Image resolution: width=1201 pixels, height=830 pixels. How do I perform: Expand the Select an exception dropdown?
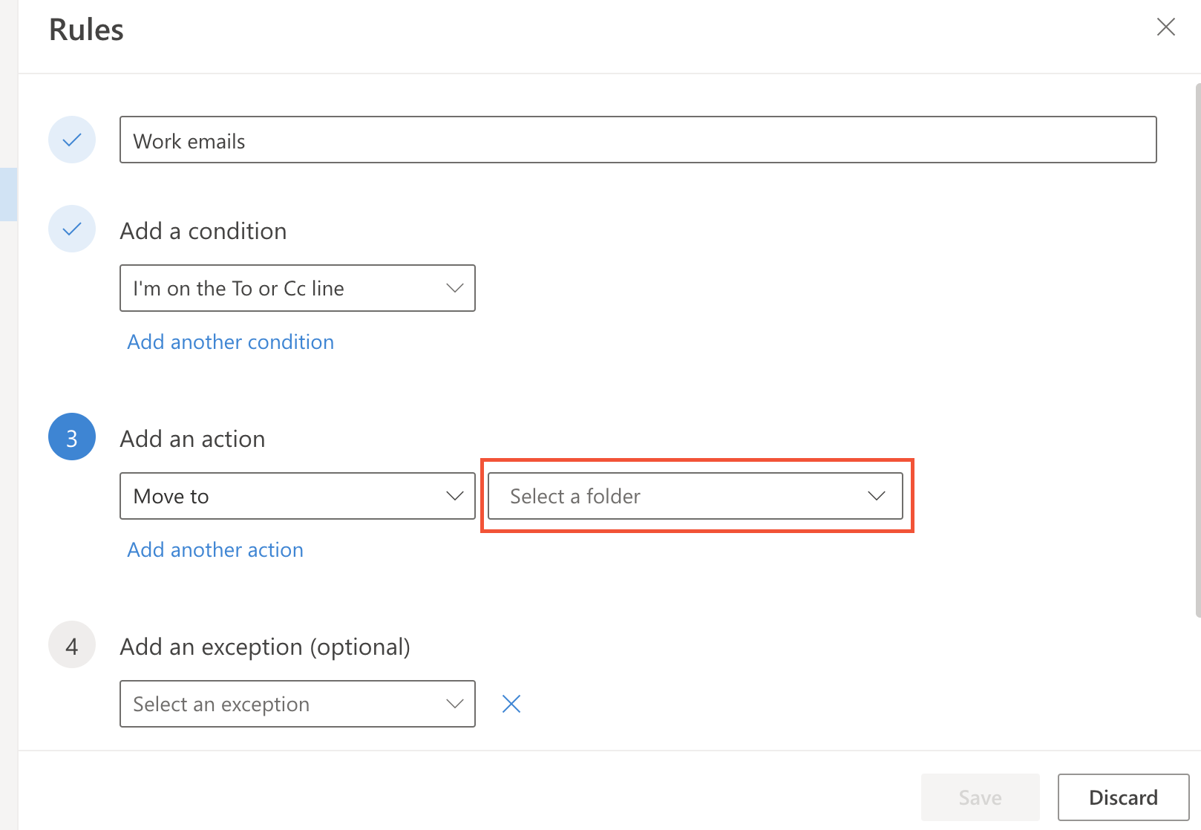pyautogui.click(x=297, y=703)
